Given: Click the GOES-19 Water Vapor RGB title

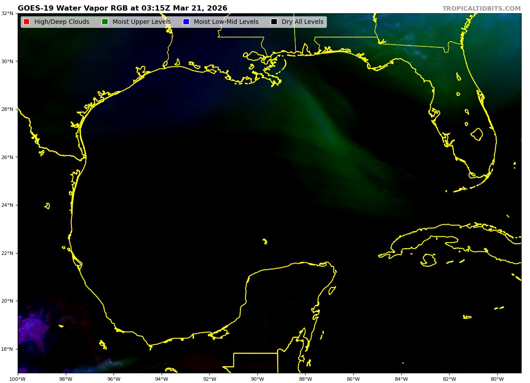Looking at the screenshot, I should [x=122, y=8].
